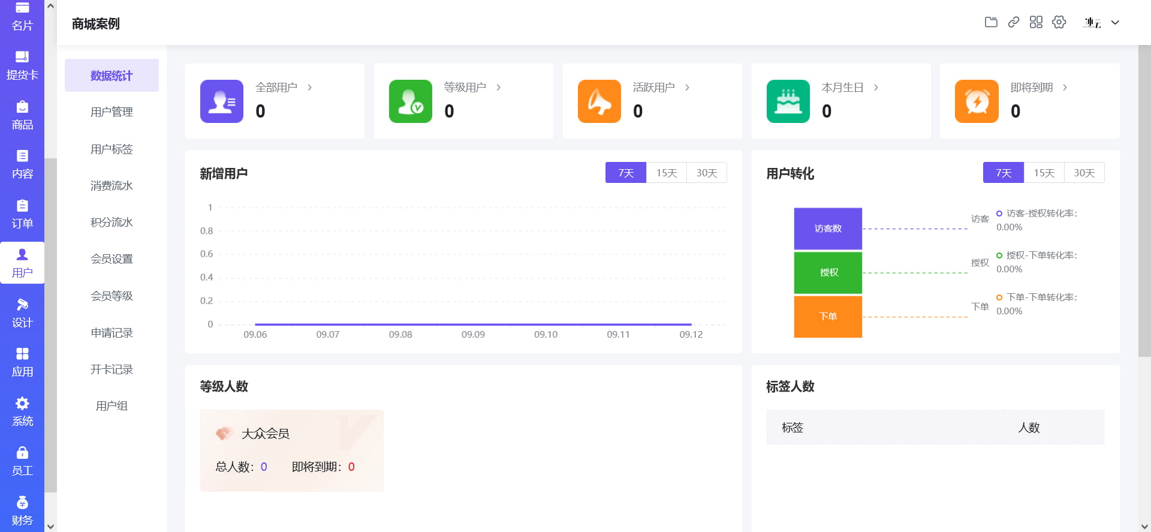Expand the account dropdown arrow

(1115, 23)
